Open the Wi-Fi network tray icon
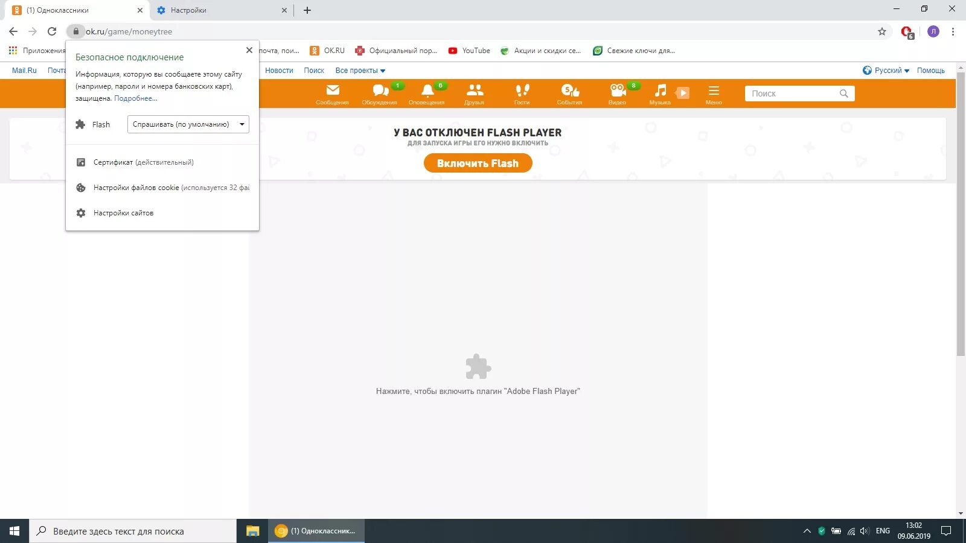Image resolution: width=966 pixels, height=543 pixels. 851,531
